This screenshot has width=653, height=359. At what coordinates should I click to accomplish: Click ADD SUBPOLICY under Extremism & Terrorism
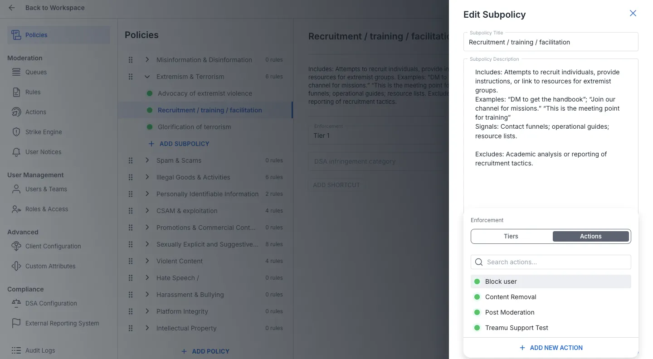(179, 144)
